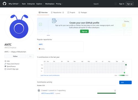Screen dimensions: 138x100
Task: Open the ANTC popular repository
Action: 41,44
